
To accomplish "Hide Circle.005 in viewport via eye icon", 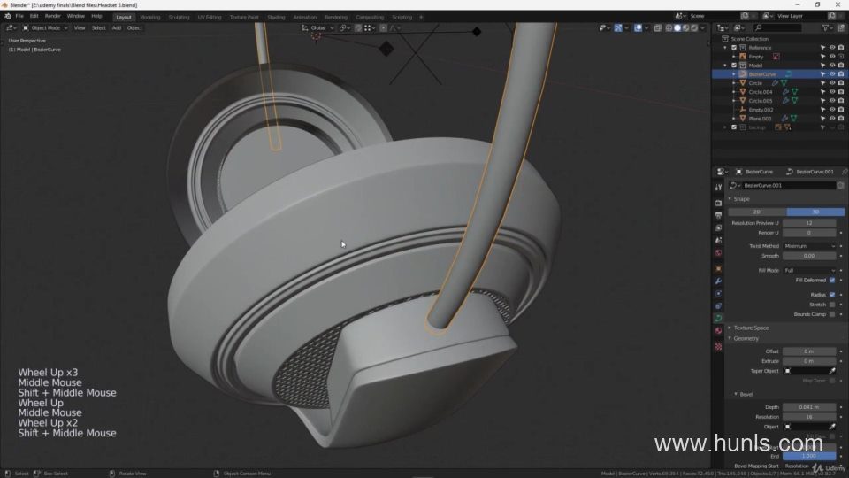I will point(832,101).
